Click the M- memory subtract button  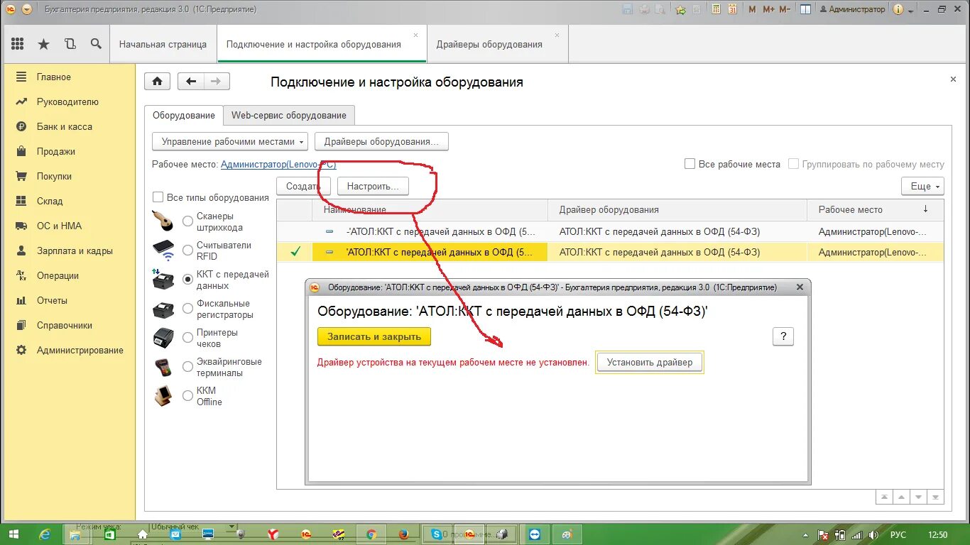[x=785, y=9]
